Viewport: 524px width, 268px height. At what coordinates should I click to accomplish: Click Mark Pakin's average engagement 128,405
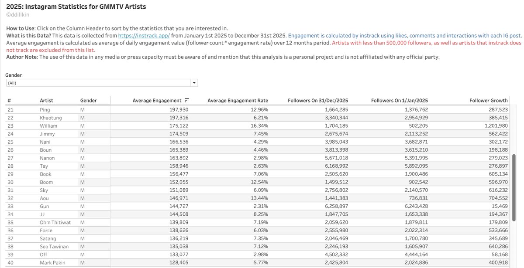[179, 263]
